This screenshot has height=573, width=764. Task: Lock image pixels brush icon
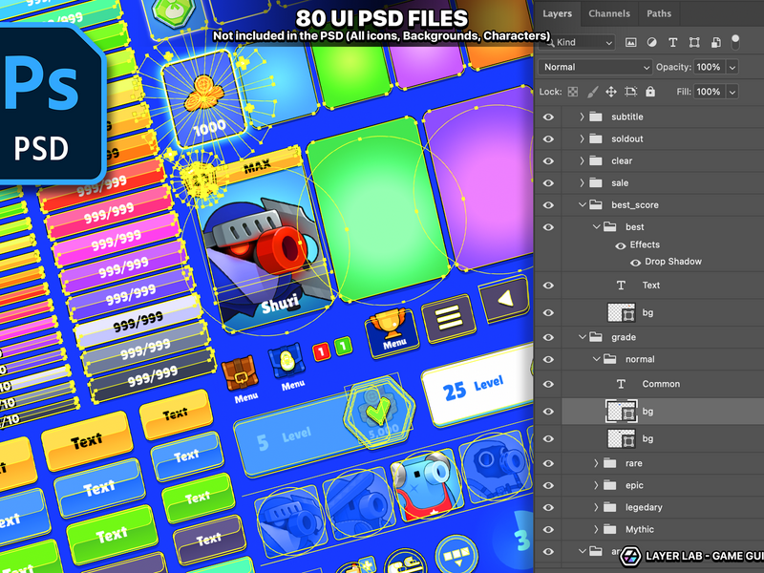point(592,92)
